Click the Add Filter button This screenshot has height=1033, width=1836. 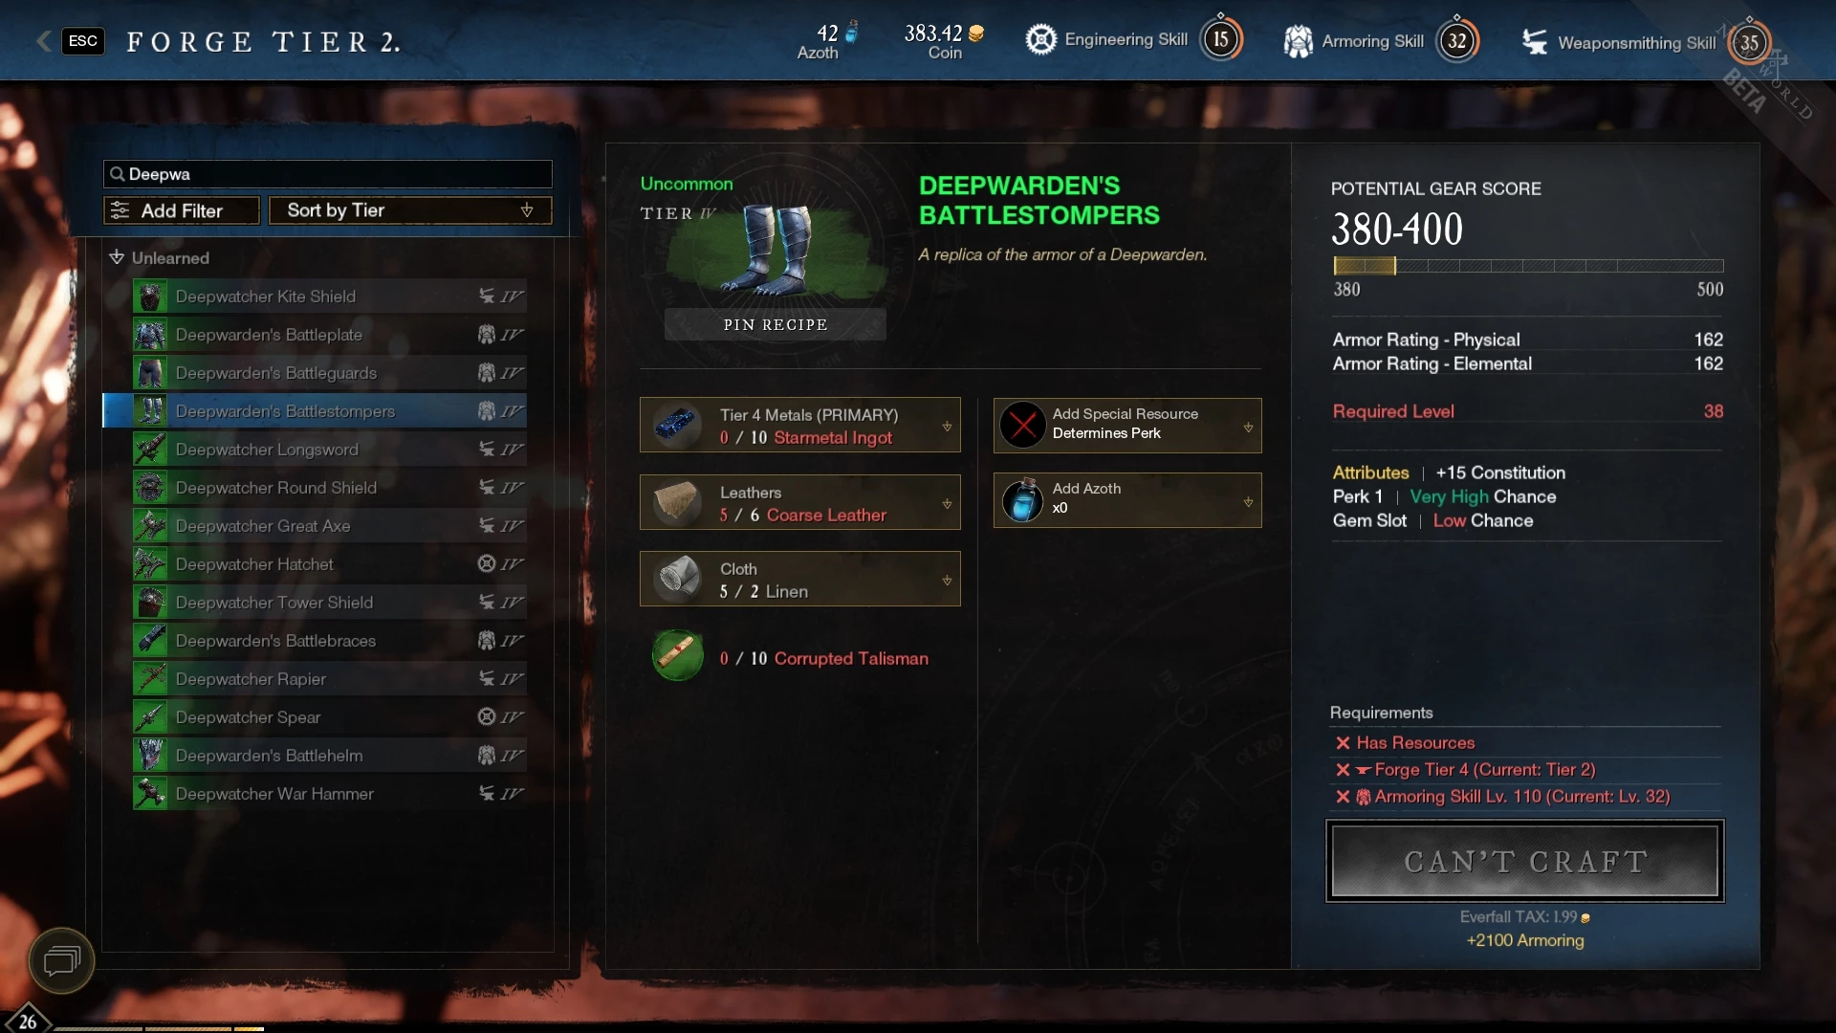point(182,210)
